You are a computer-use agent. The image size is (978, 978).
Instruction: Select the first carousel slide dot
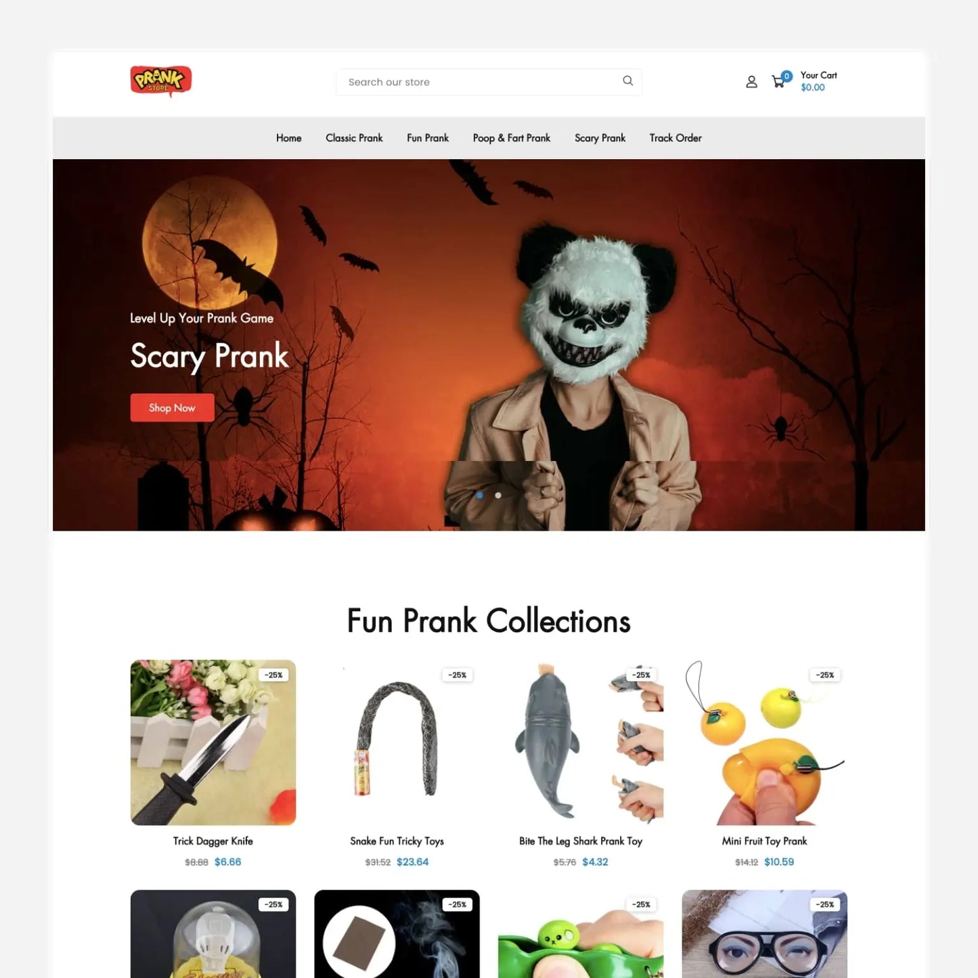coord(480,495)
